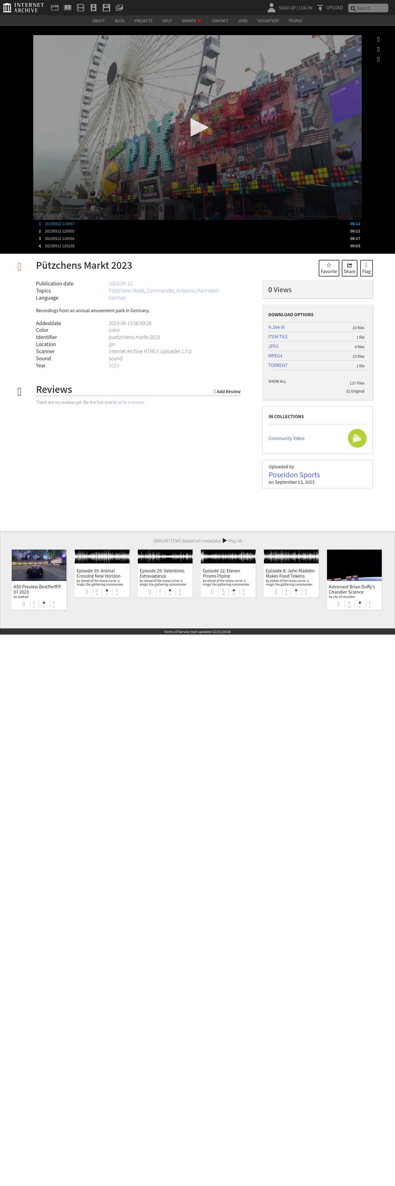This screenshot has width=395, height=1186.
Task: Click the write a review link
Action: click(x=131, y=402)
